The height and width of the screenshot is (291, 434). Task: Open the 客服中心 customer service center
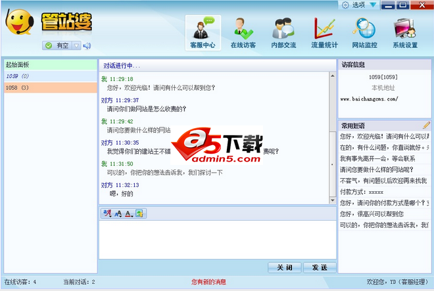tap(203, 33)
